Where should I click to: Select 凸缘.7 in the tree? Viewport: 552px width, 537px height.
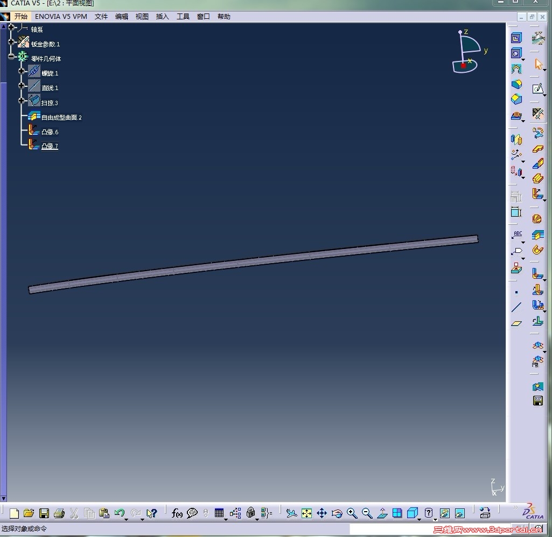click(x=50, y=146)
